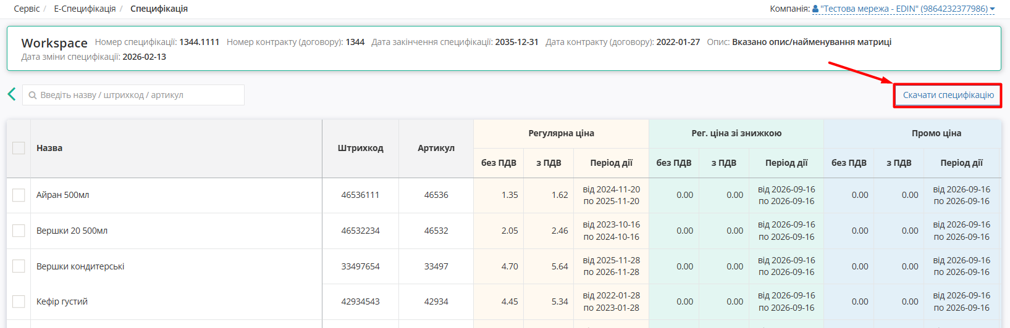This screenshot has height=328, width=1010.
Task: Select company "Тестова мережа - EDIN" link
Action: (904, 9)
